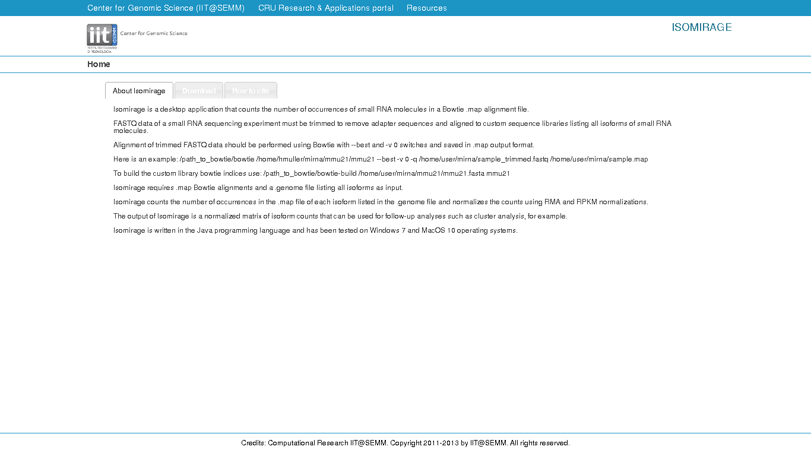The image size is (811, 456).
Task: Open the Center for Genomic Science (IIT@SEMM) menu
Action: click(x=166, y=8)
